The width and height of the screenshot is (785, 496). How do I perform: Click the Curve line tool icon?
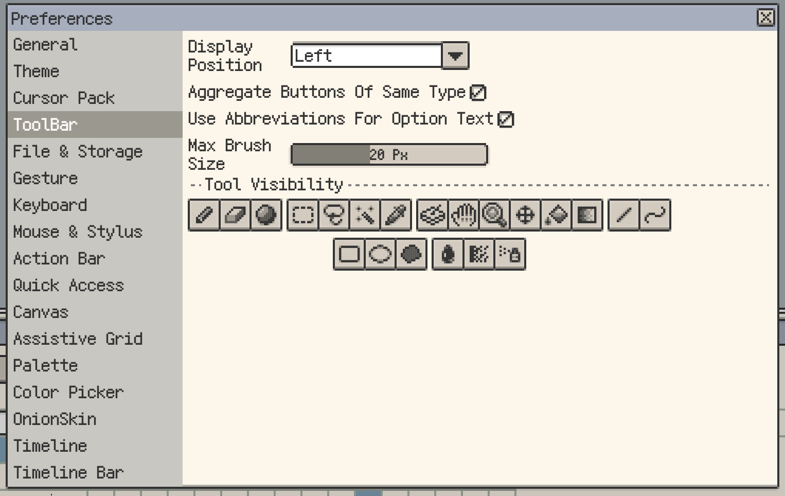coord(655,215)
